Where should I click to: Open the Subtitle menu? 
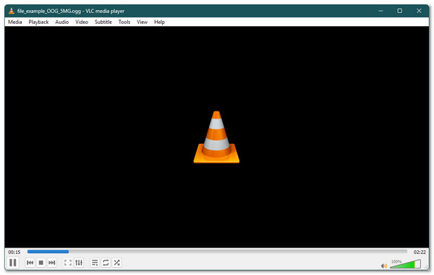click(x=103, y=22)
